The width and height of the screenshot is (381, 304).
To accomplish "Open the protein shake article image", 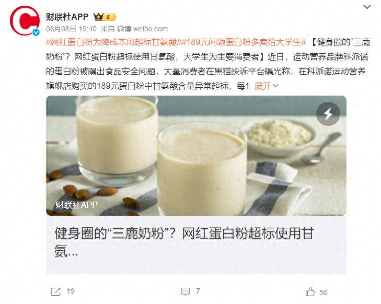I will tap(196, 156).
